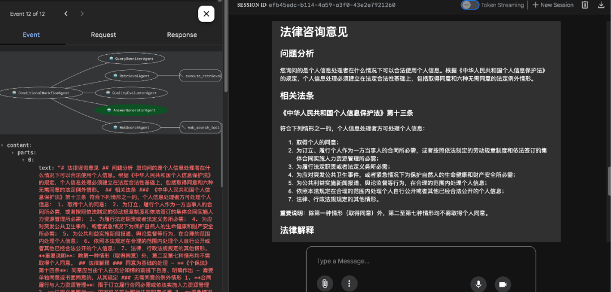This screenshot has height=292, width=611.
Task: Open more options three-dot menu
Action: 350,284
